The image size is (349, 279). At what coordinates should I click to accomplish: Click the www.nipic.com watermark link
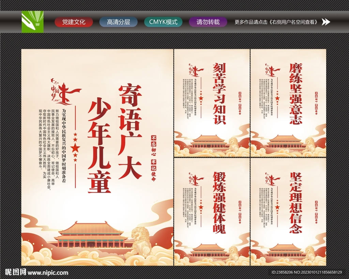click(48, 273)
